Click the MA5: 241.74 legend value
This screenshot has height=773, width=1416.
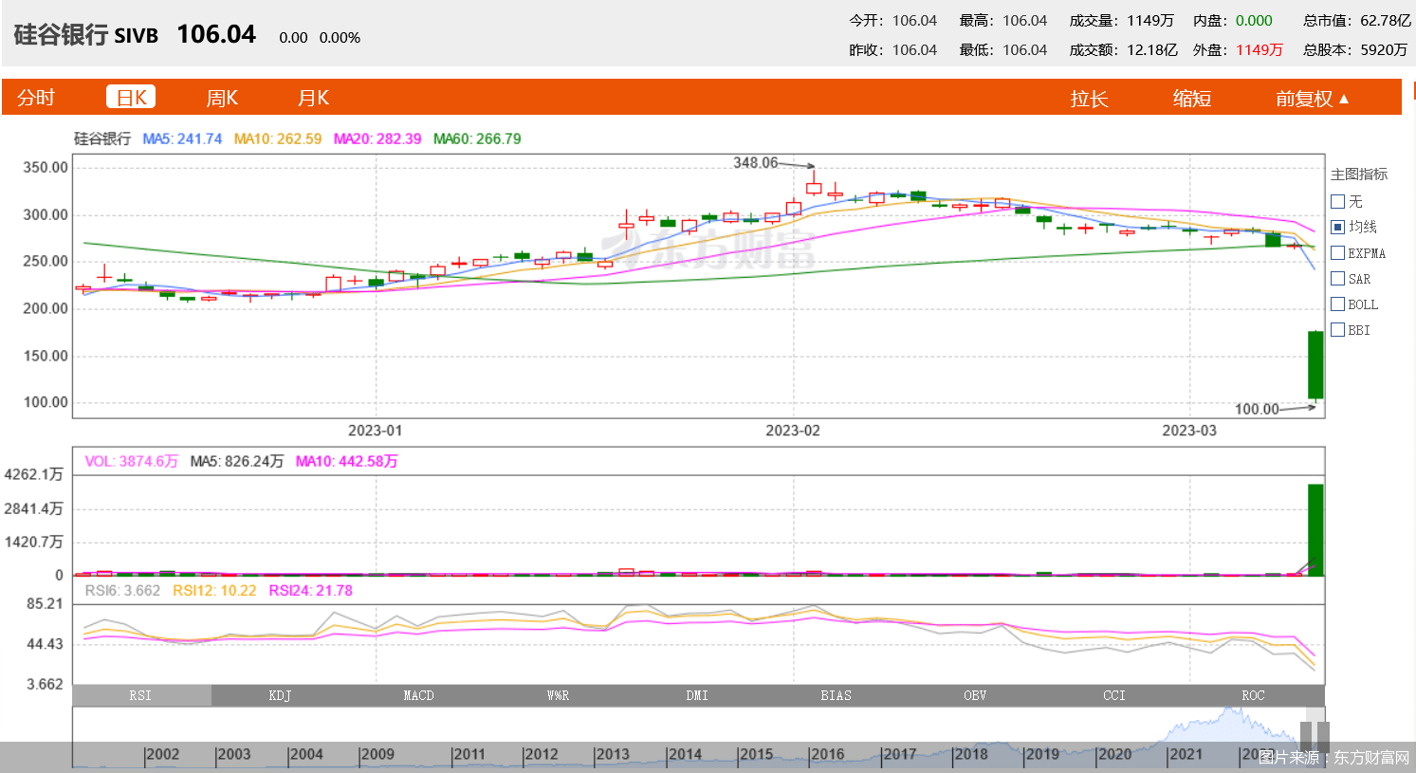182,138
